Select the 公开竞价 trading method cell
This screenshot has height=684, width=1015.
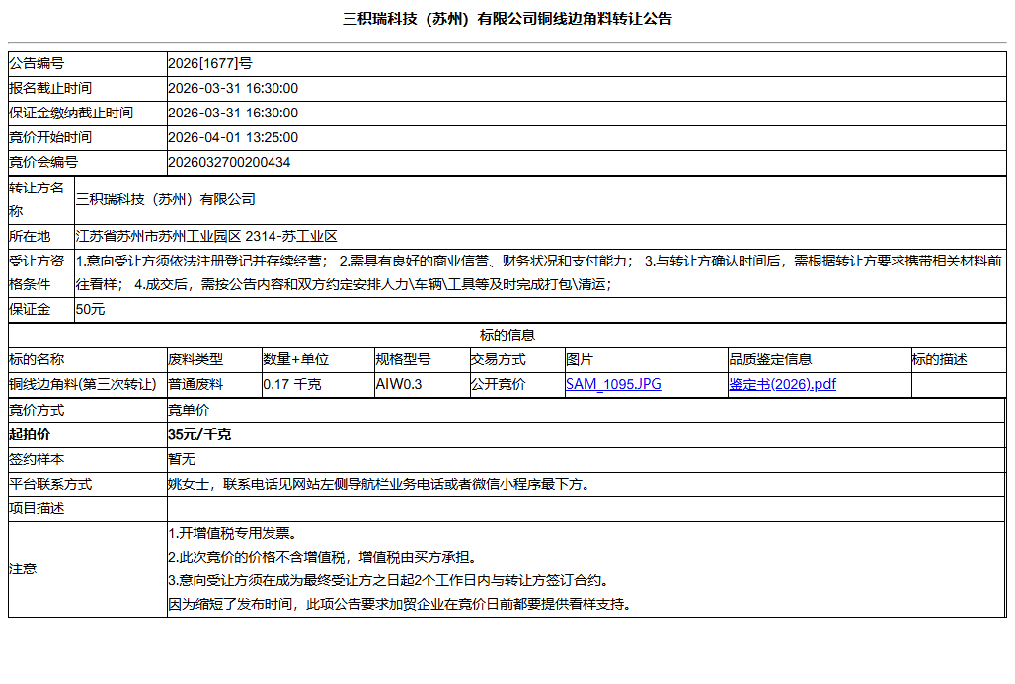coord(494,384)
